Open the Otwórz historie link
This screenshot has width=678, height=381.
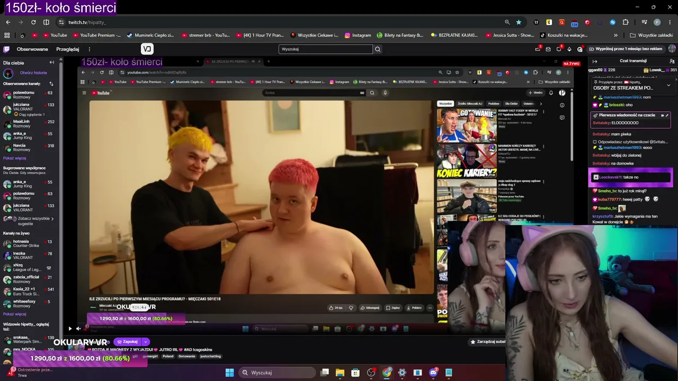tap(33, 72)
